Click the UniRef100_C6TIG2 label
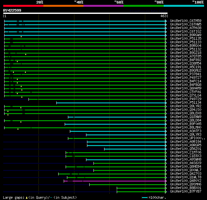Screen dimensions: 207x200 (186, 32)
